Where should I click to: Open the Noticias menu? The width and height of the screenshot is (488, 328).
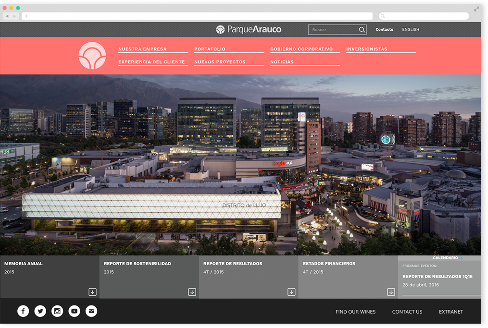coord(282,62)
